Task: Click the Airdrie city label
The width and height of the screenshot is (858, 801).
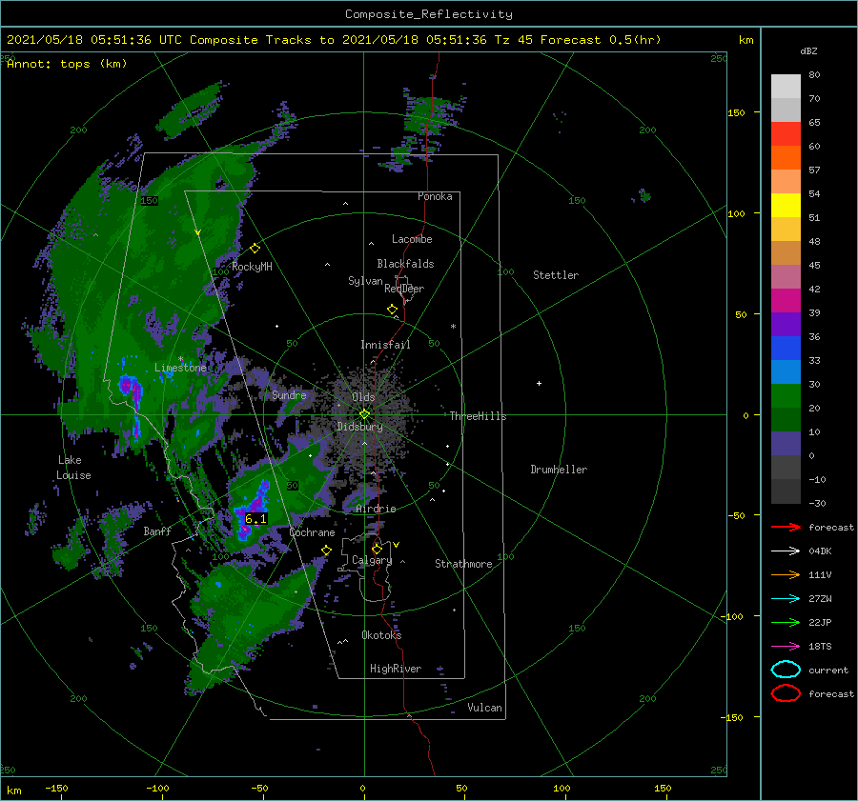Action: pyautogui.click(x=376, y=509)
